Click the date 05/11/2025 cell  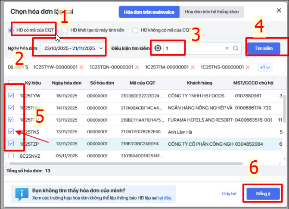coord(66,156)
